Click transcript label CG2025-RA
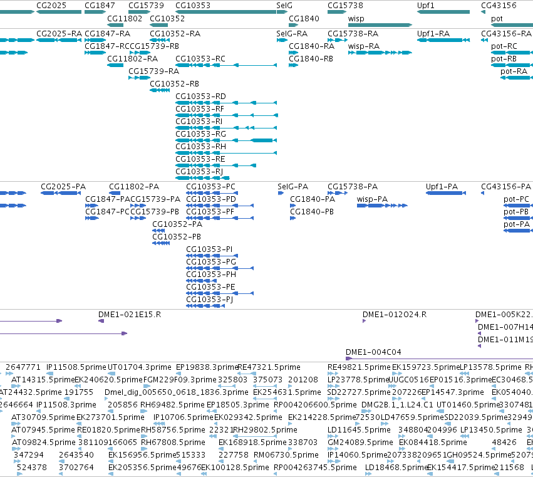The width and height of the screenshot is (533, 477). (59, 34)
